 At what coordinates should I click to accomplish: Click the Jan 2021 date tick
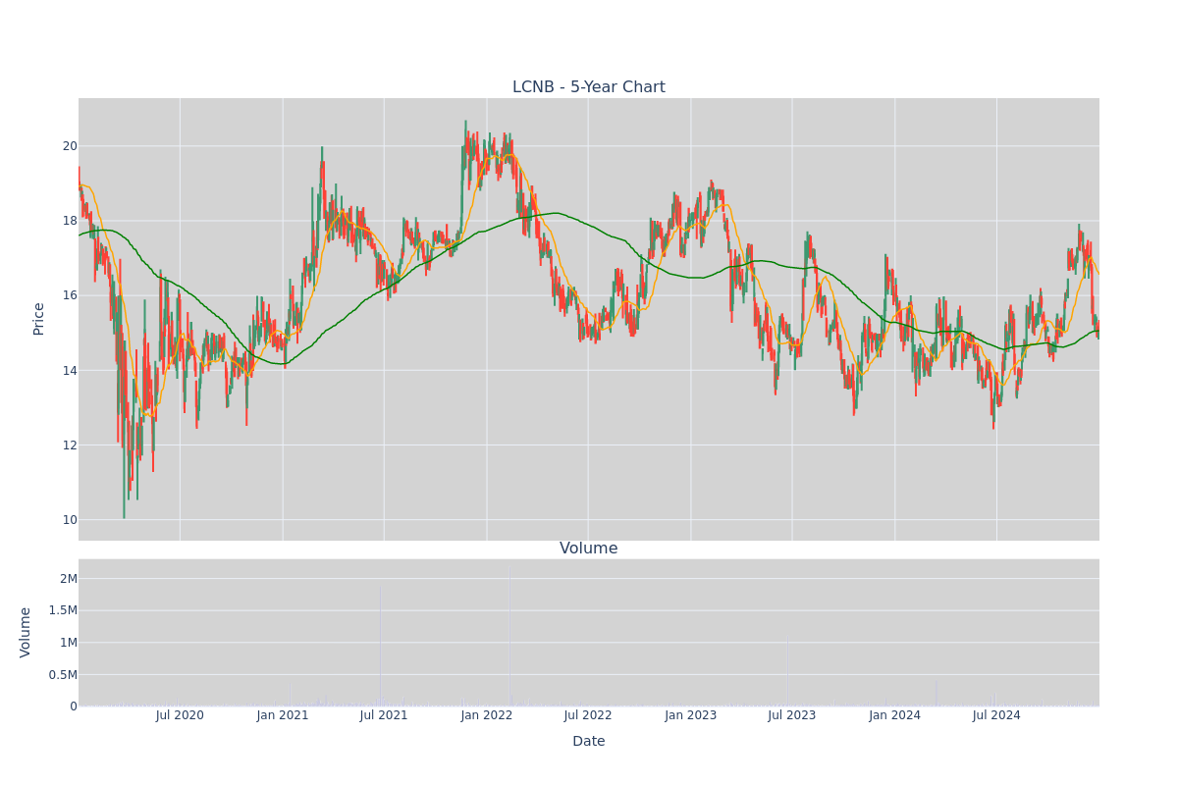(x=283, y=715)
